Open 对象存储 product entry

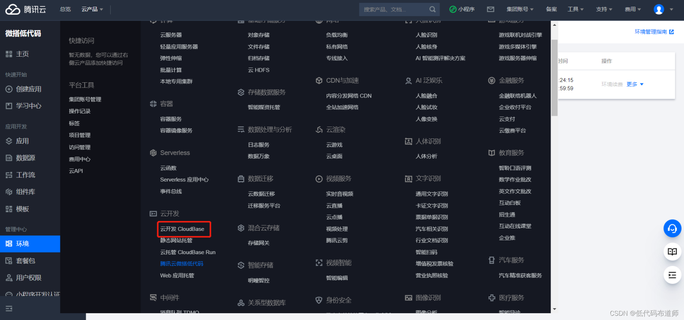pos(259,35)
